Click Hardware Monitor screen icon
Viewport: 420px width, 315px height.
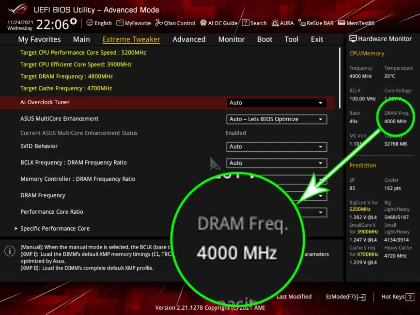pos(353,39)
